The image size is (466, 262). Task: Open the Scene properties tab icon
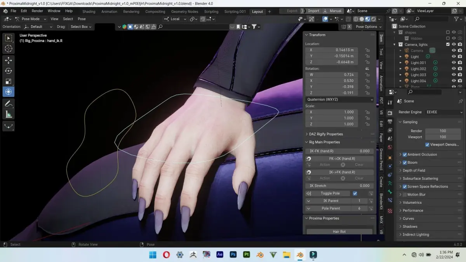pyautogui.click(x=390, y=139)
